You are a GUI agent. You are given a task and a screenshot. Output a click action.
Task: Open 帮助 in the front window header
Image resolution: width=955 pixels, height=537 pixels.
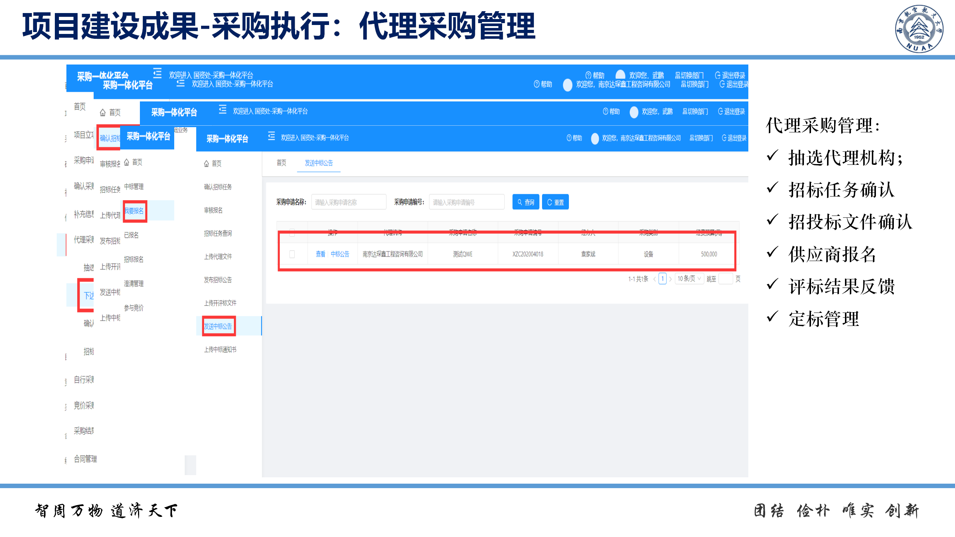tap(574, 138)
